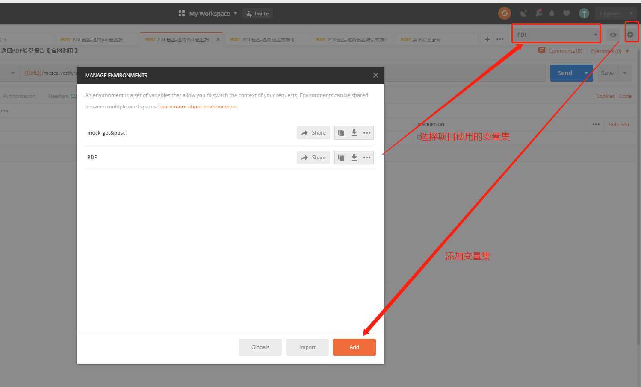The height and width of the screenshot is (387, 641).
Task: Duplicate the mock-get&post environment
Action: [x=341, y=133]
